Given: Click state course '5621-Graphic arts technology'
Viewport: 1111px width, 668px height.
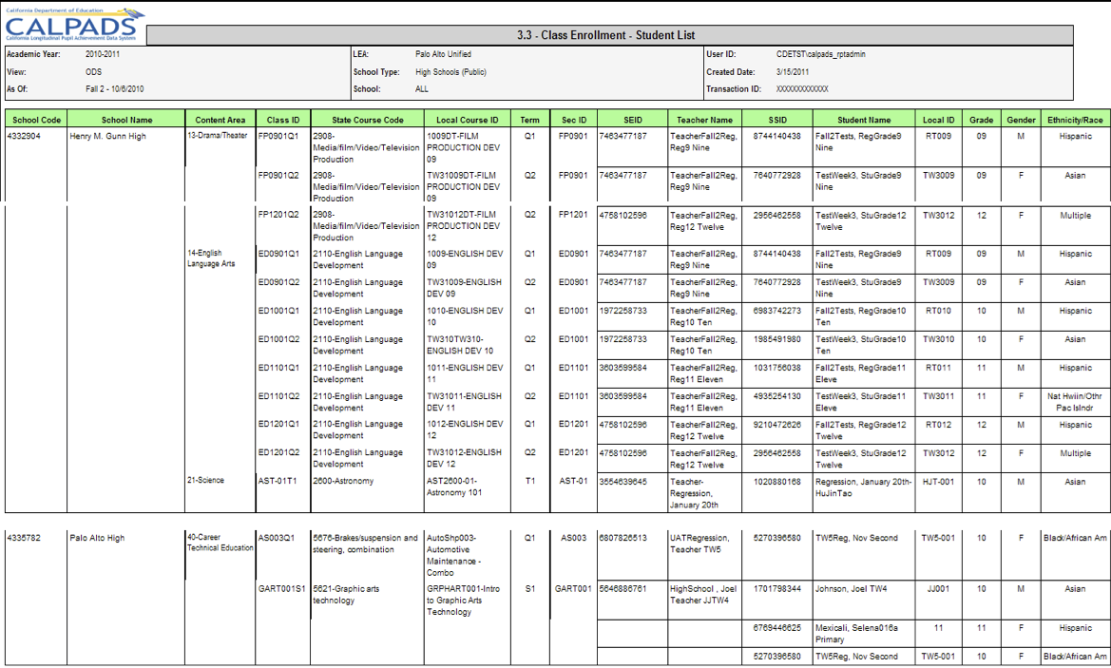Looking at the screenshot, I should click(x=347, y=594).
